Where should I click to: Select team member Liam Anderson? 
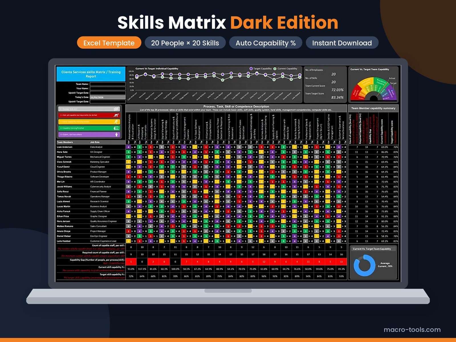65,147
